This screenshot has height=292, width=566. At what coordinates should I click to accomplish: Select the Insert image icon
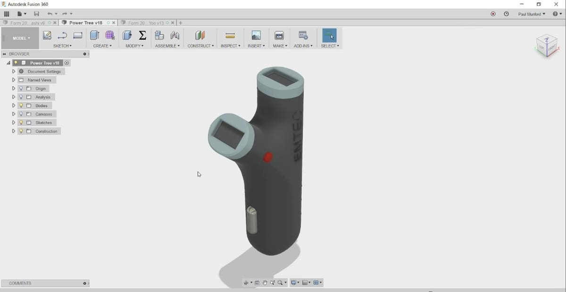256,35
